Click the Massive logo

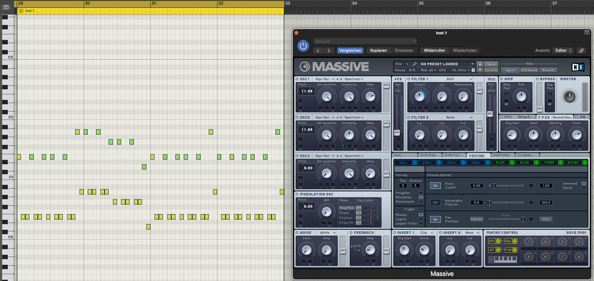click(x=333, y=67)
